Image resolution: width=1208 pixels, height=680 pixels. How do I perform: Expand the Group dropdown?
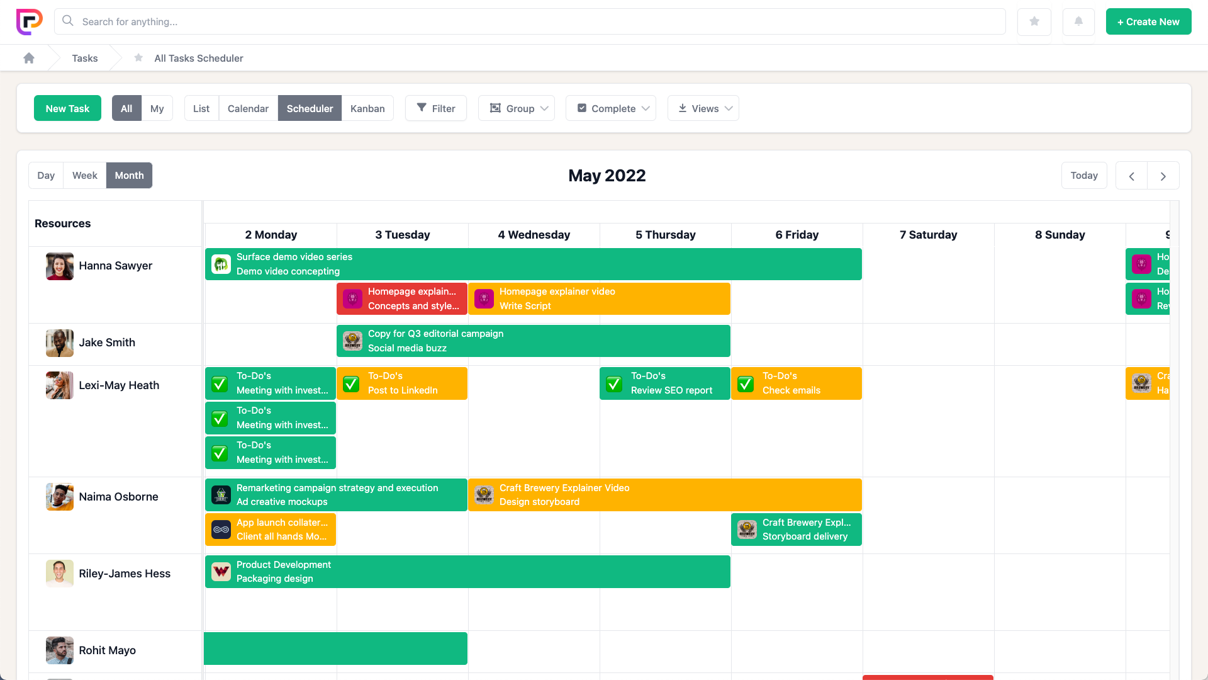point(517,108)
